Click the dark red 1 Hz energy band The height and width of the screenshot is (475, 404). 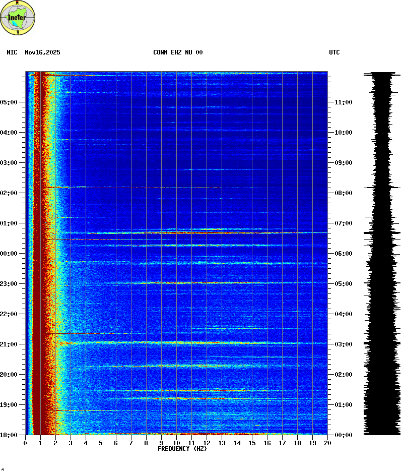tap(39, 252)
